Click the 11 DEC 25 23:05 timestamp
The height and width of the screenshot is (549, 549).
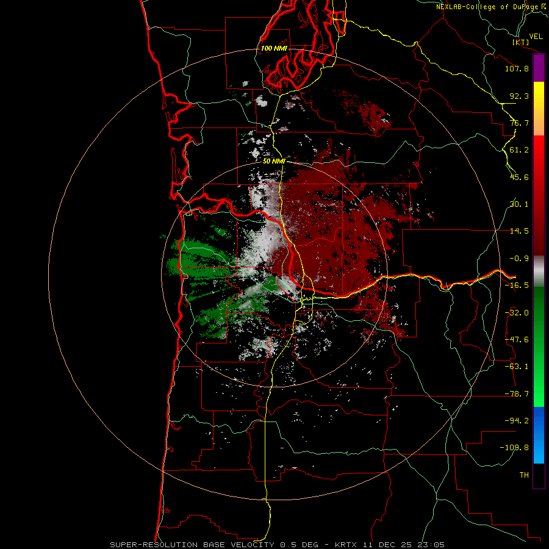[404, 545]
